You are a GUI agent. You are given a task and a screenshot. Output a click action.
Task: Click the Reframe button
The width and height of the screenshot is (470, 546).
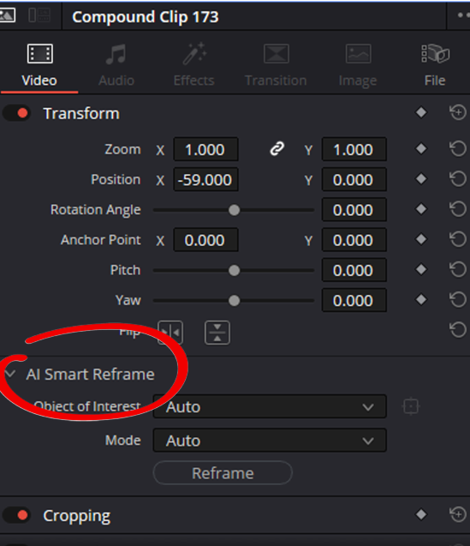click(x=223, y=473)
